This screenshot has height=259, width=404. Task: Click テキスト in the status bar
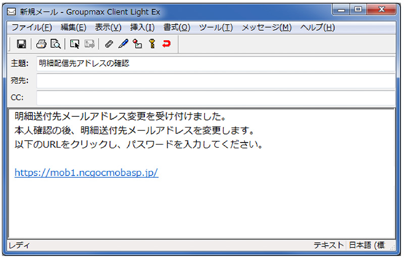tap(329, 245)
